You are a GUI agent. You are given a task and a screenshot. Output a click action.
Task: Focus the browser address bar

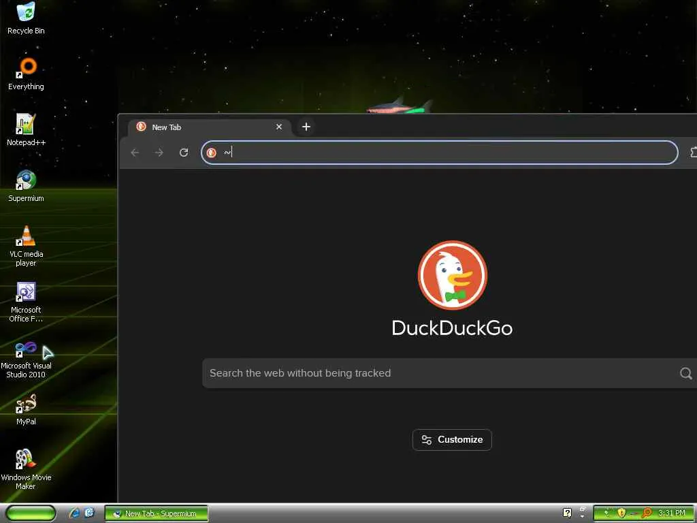(439, 153)
